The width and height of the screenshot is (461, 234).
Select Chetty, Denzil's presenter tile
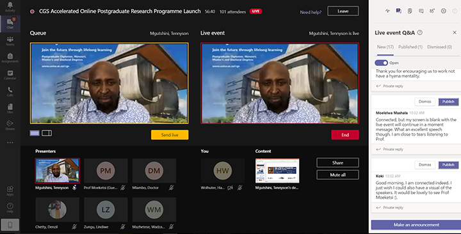point(58,210)
